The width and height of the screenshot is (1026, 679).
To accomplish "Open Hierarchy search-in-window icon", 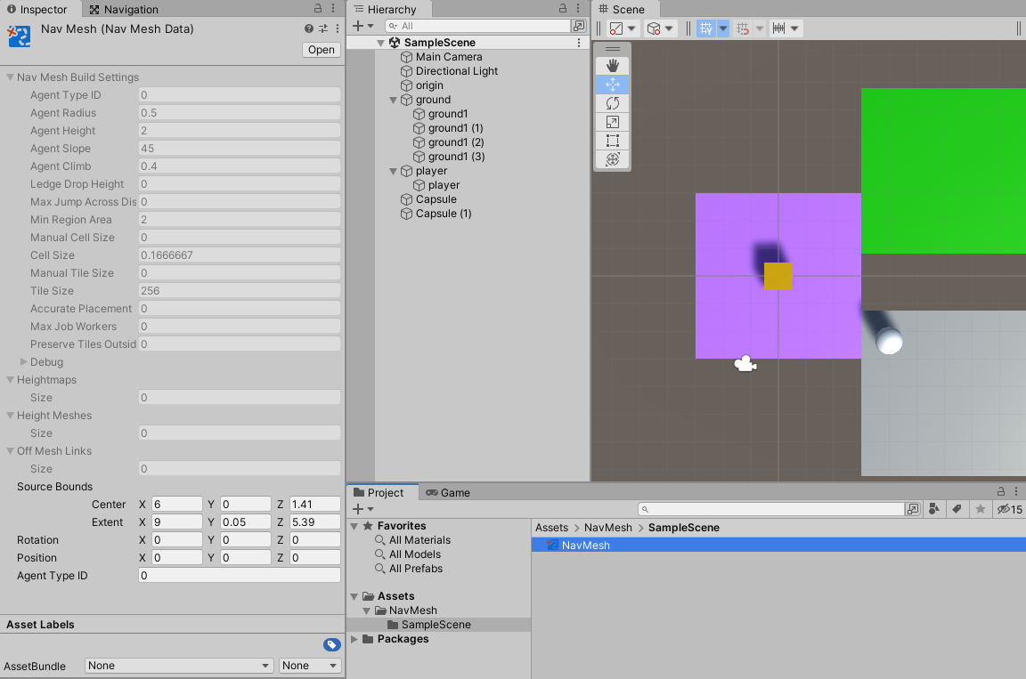I will (x=579, y=26).
